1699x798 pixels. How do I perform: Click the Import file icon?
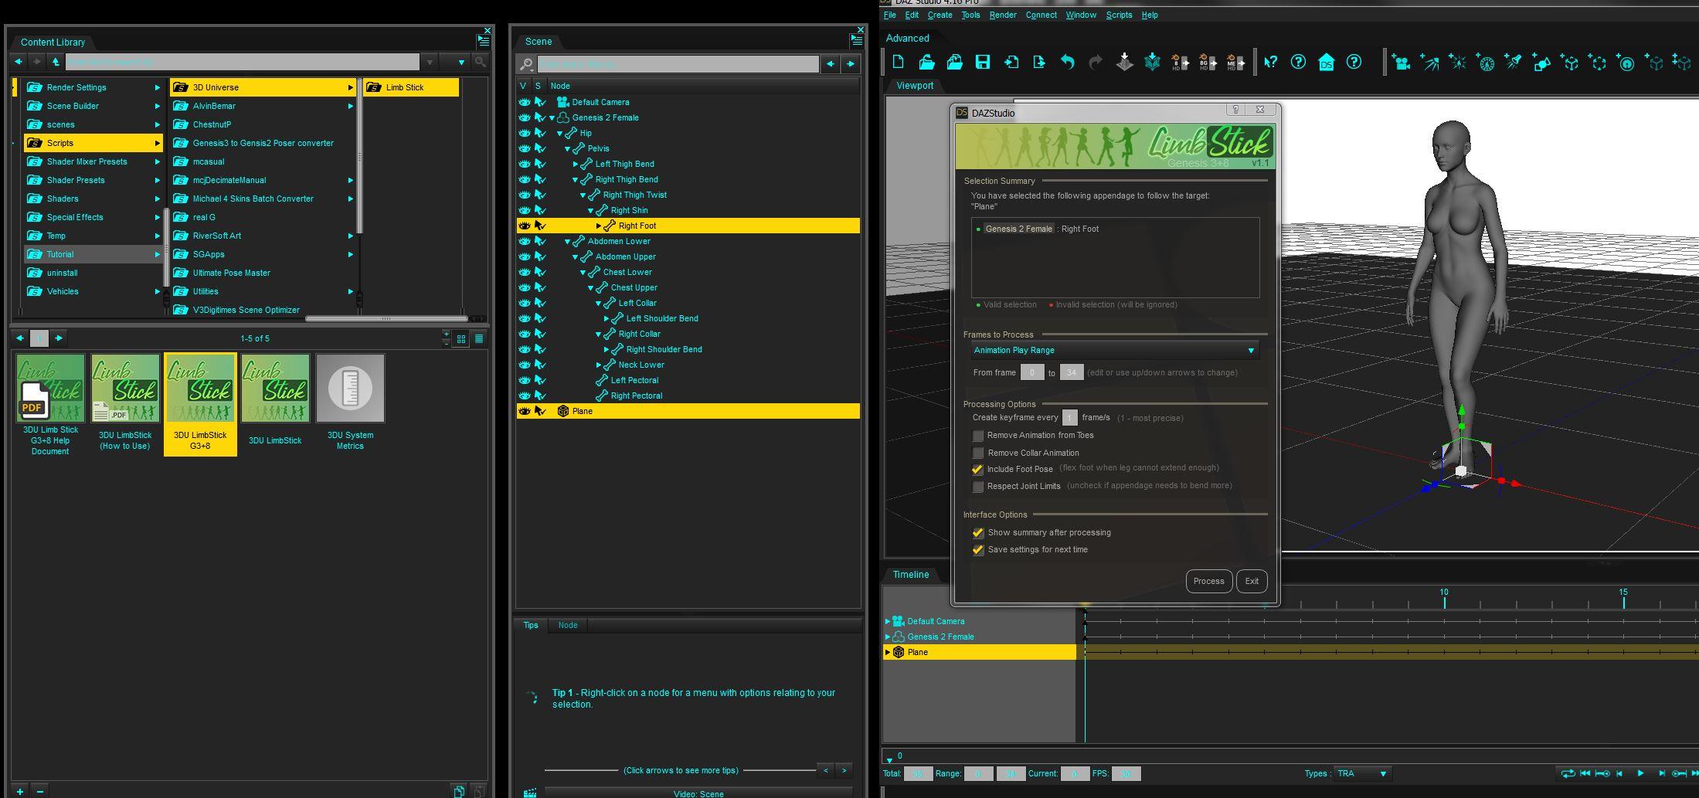click(x=1011, y=62)
